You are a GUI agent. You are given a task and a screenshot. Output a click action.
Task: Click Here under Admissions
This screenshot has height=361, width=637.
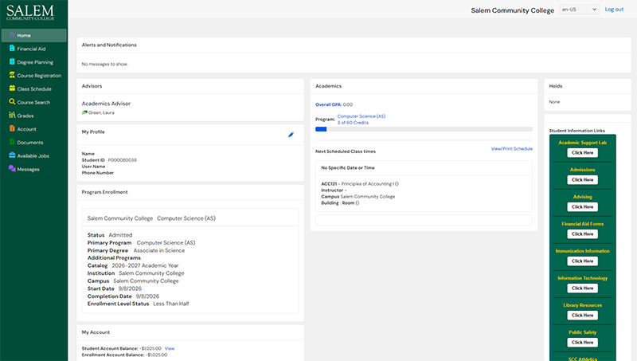582,179
